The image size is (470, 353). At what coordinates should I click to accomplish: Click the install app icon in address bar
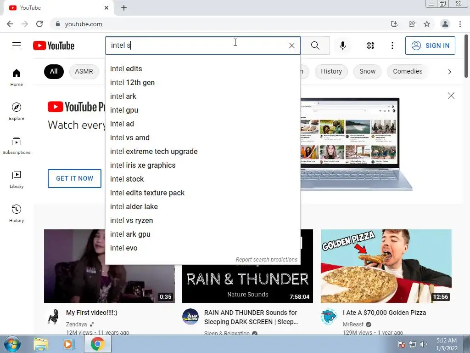point(394,24)
